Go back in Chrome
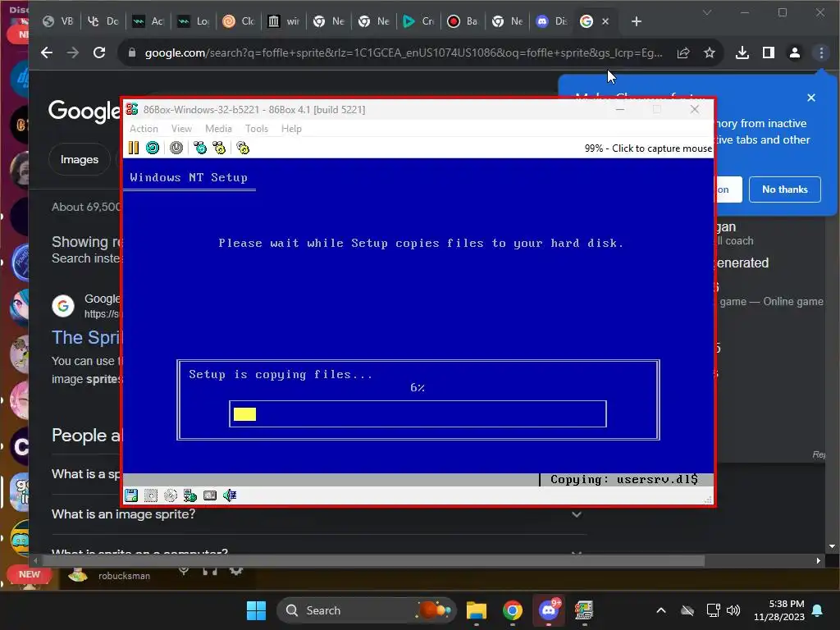840x630 pixels. (47, 52)
